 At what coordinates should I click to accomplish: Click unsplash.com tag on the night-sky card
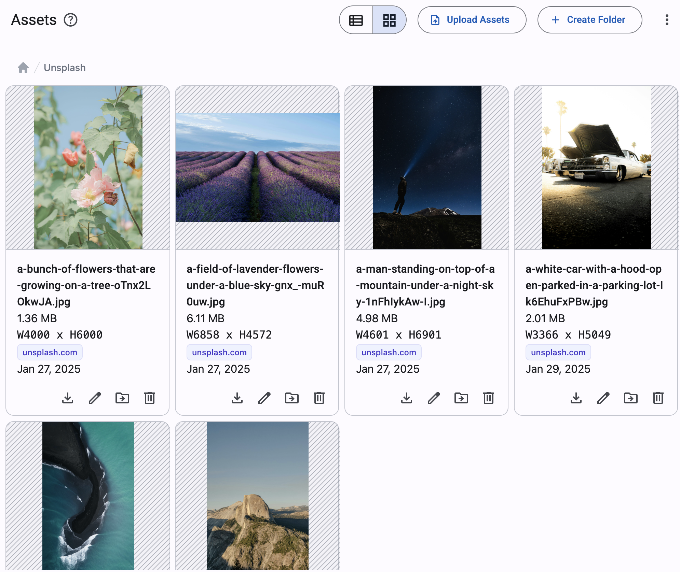click(389, 352)
